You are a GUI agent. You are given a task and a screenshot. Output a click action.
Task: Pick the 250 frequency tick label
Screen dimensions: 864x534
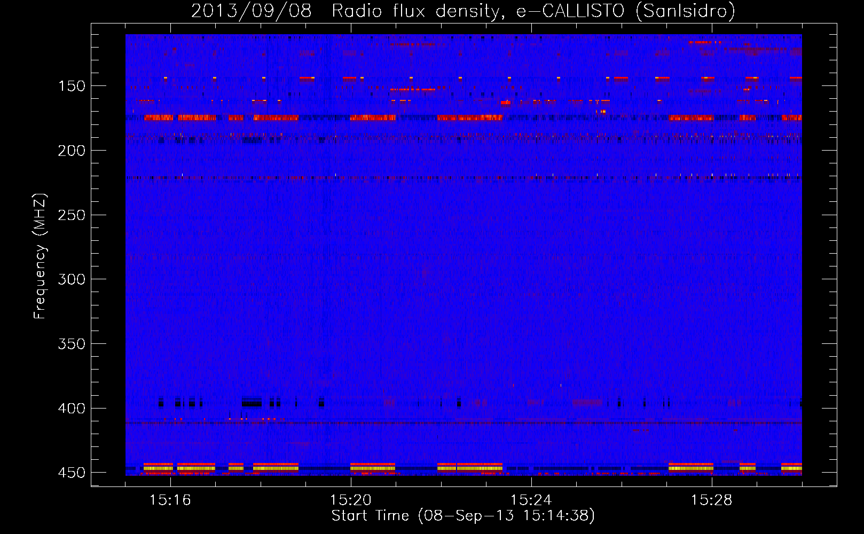(x=71, y=215)
